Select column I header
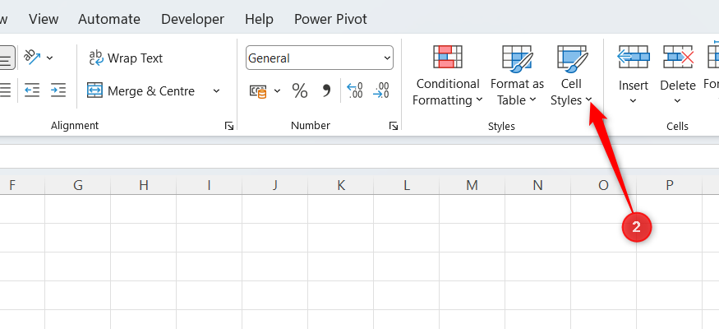 tap(209, 185)
